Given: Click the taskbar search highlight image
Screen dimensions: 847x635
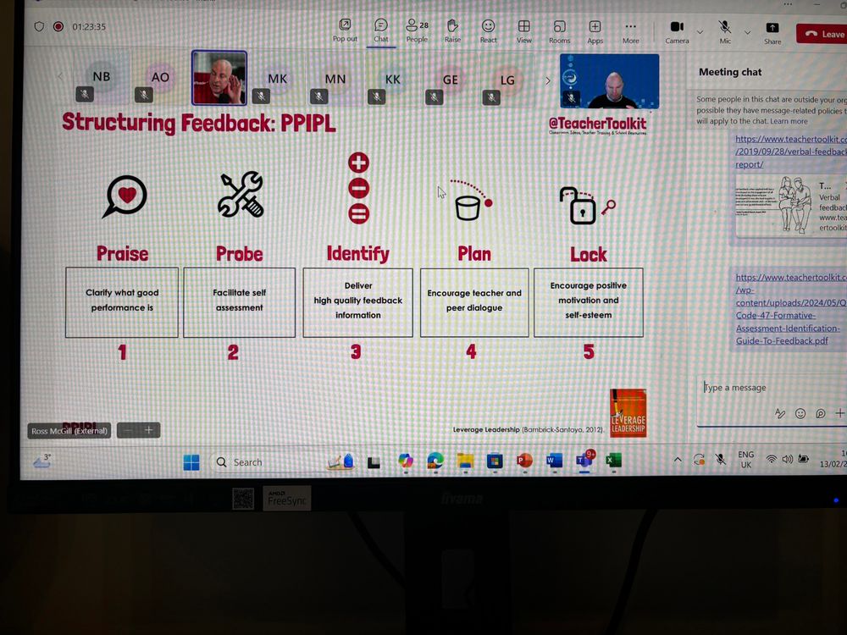Looking at the screenshot, I should point(340,461).
